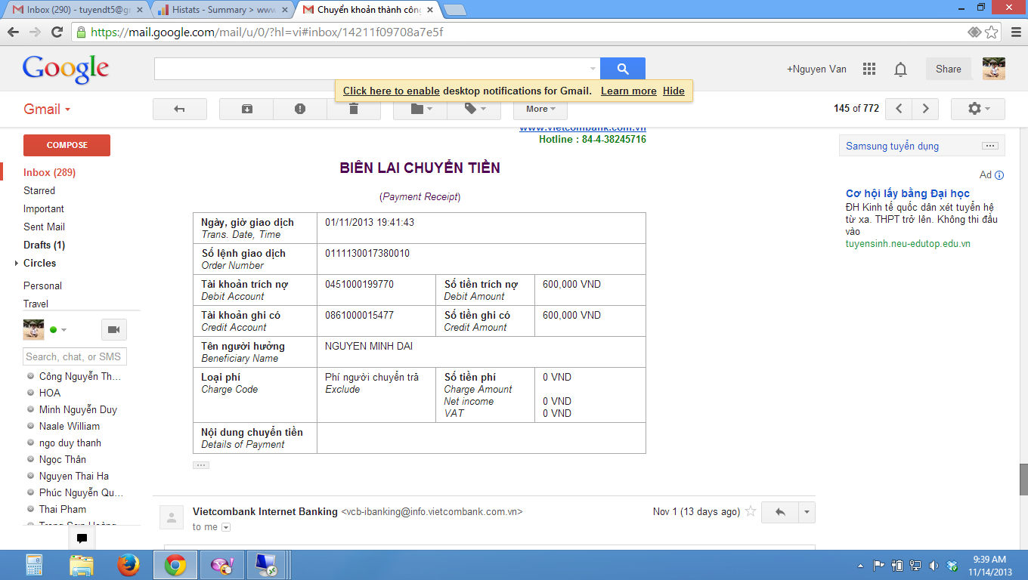Reply to the Vietcombank message
This screenshot has width=1028, height=580.
point(780,512)
